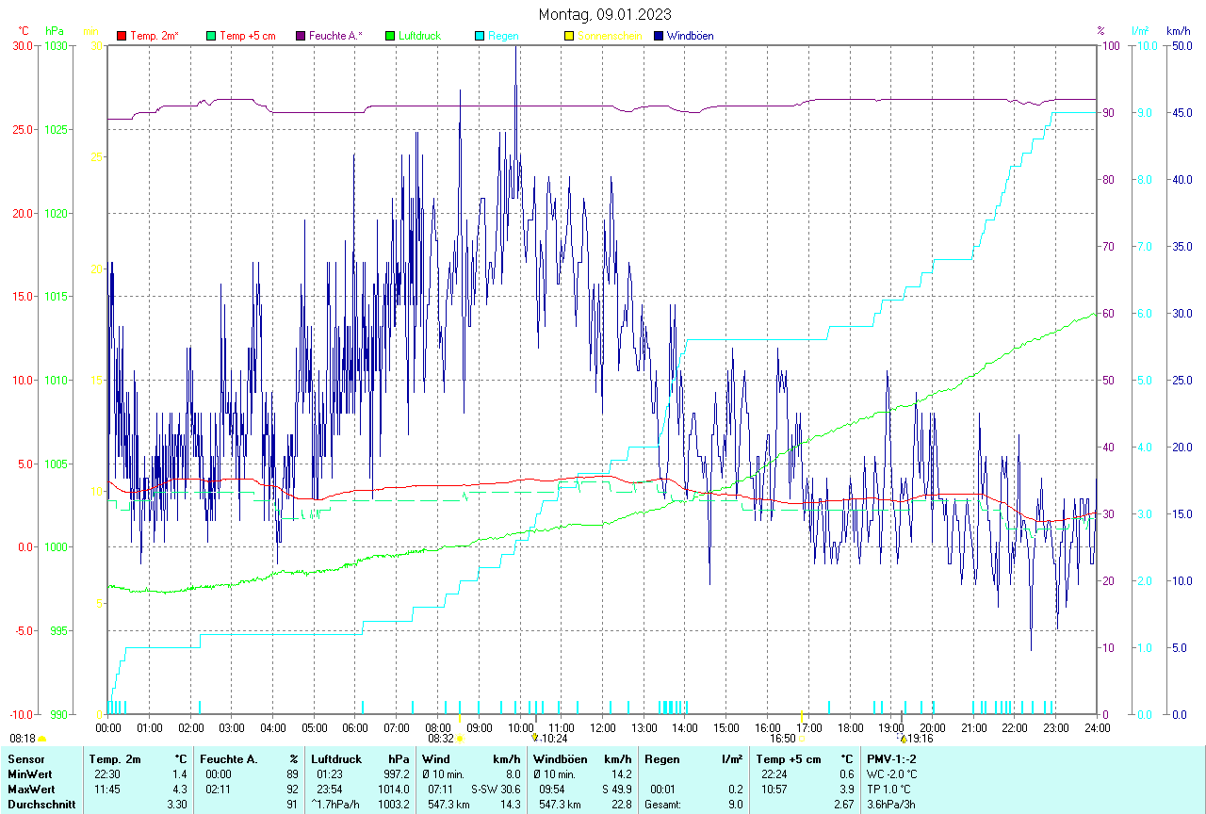The image size is (1206, 814).
Task: Click the moon marker beside 10:24
Action: pos(534,739)
